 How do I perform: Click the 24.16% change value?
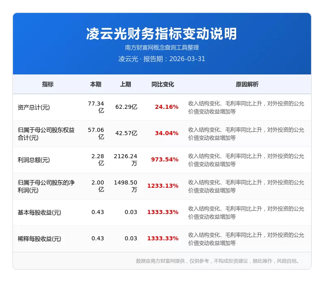click(x=166, y=107)
